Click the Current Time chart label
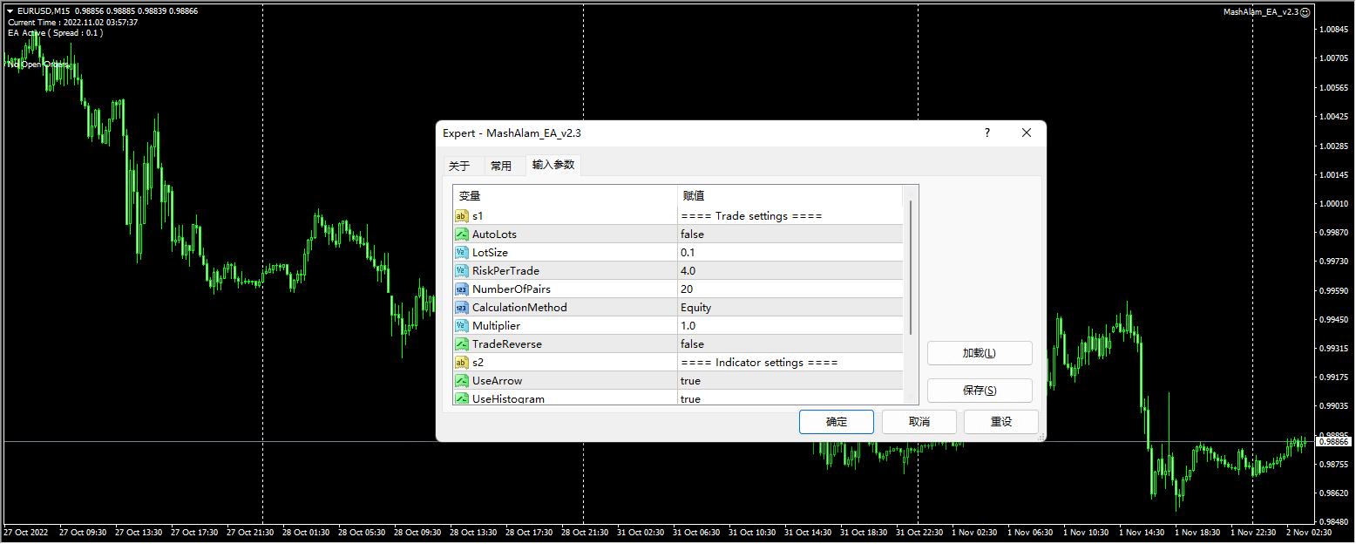 (x=72, y=23)
